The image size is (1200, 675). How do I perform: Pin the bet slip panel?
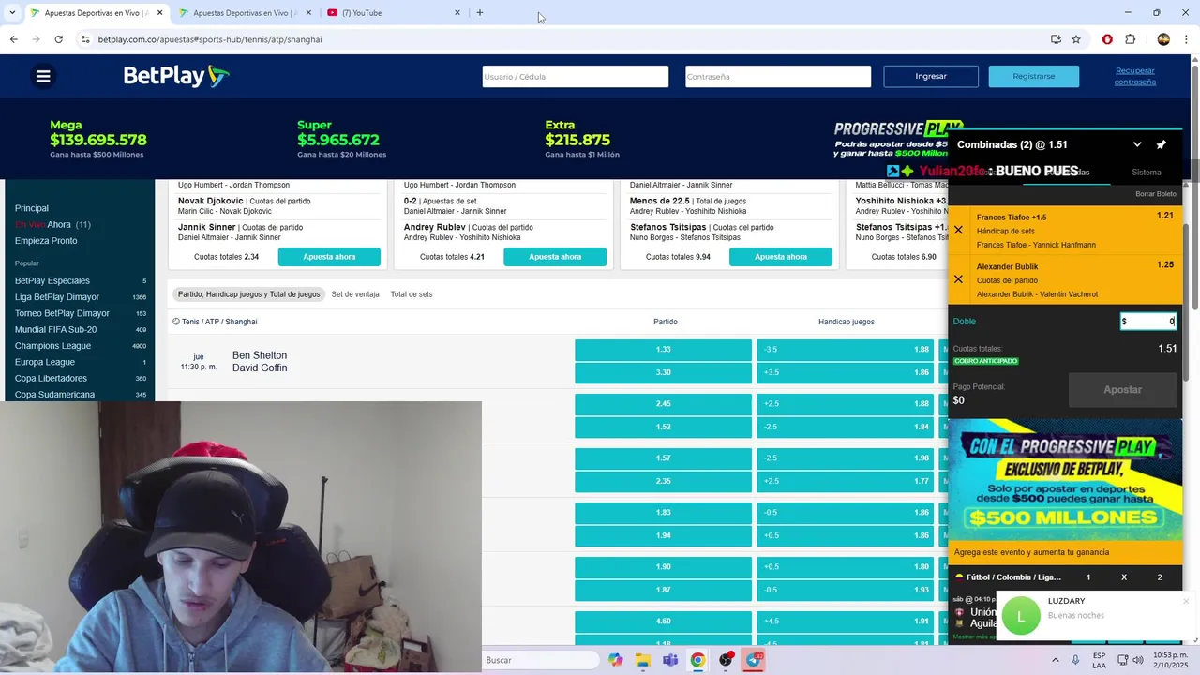[1161, 144]
